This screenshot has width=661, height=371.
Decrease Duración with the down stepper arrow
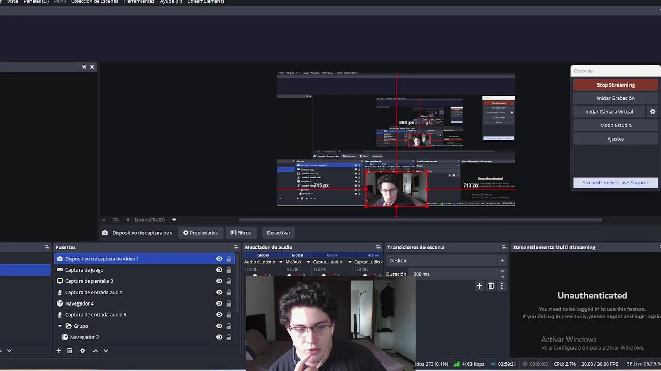pyautogui.click(x=502, y=277)
